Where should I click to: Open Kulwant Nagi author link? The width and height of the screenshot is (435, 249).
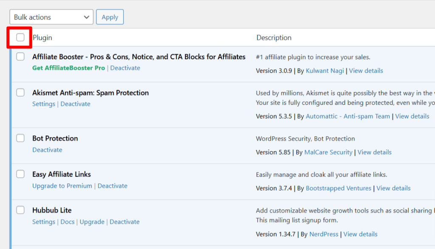(325, 71)
